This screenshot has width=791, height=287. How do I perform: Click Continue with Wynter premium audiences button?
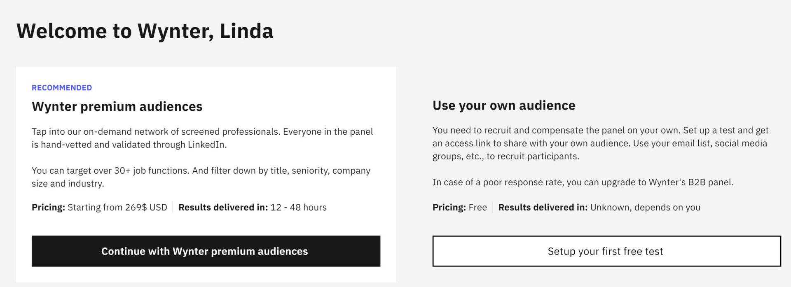point(206,251)
